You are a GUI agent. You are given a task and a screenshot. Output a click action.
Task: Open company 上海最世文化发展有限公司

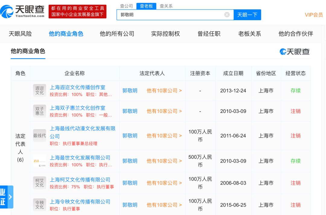pyautogui.click(x=80, y=157)
